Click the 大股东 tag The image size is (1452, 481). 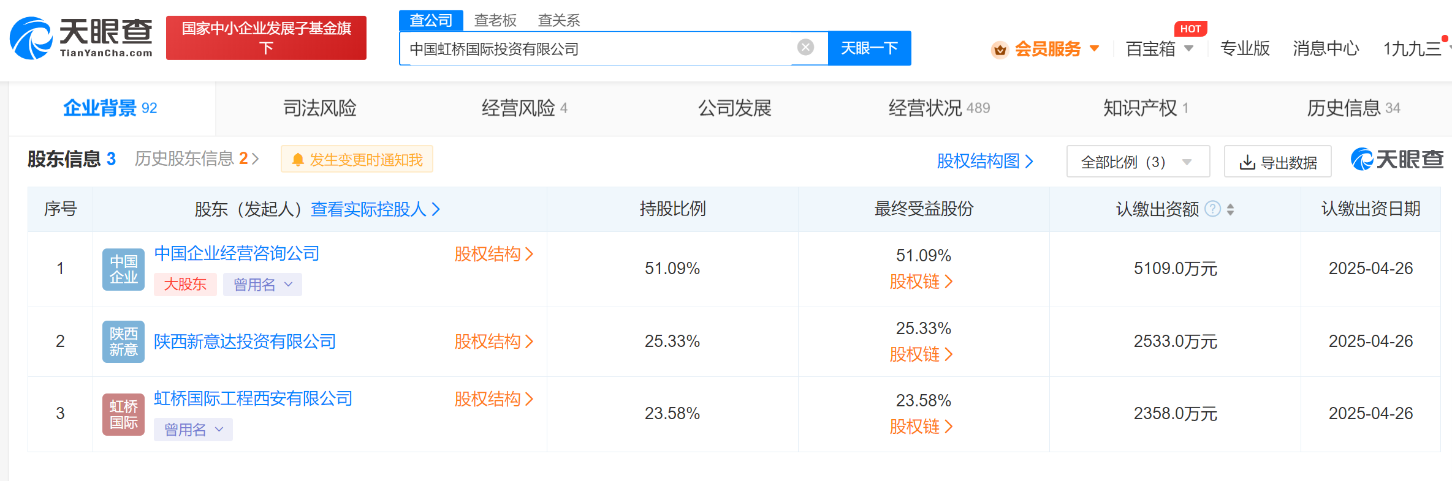(185, 285)
